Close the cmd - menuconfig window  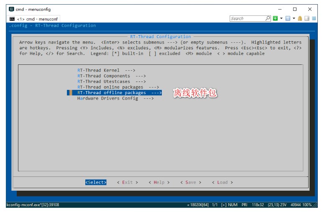(310, 9)
